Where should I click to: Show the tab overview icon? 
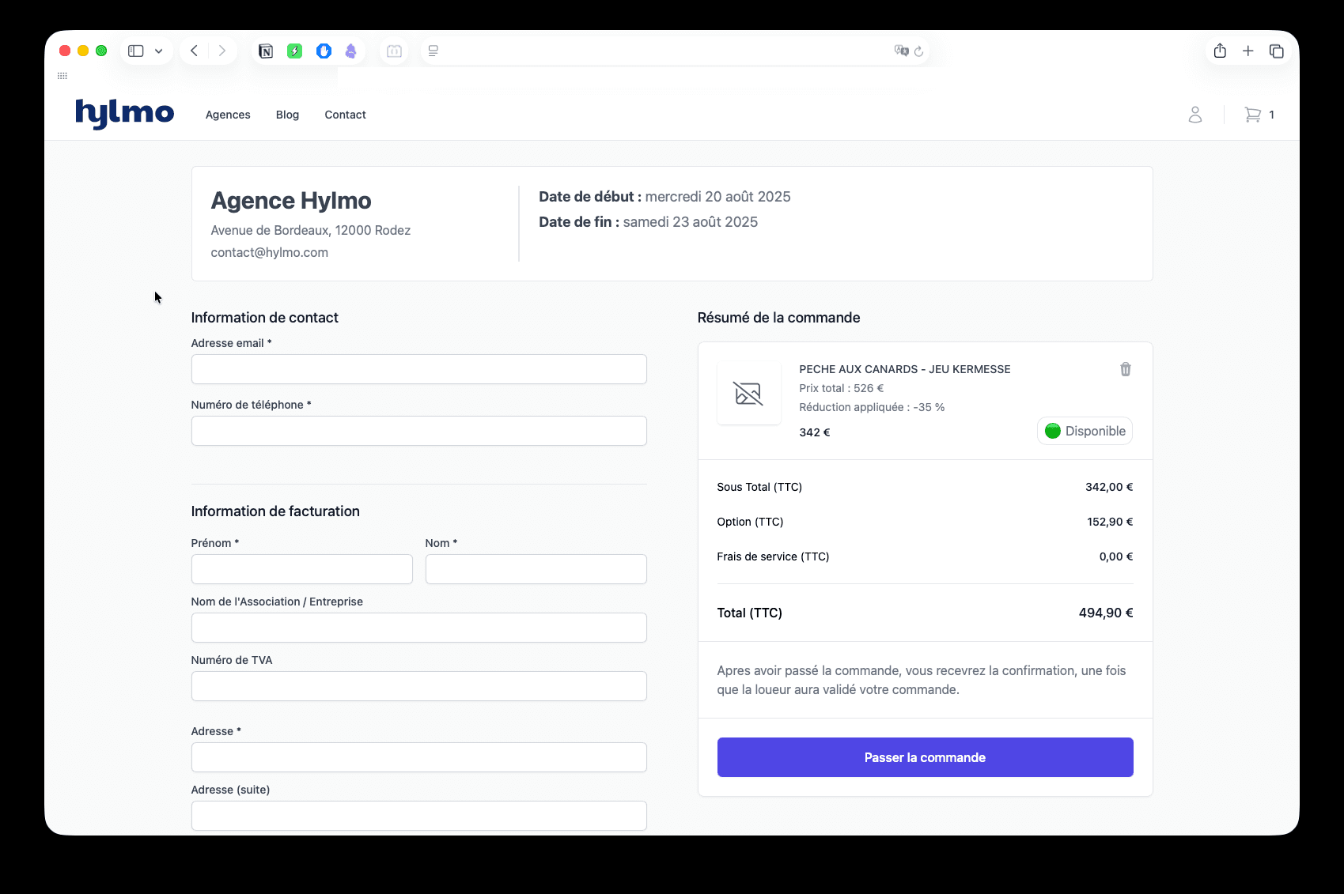click(x=1276, y=51)
